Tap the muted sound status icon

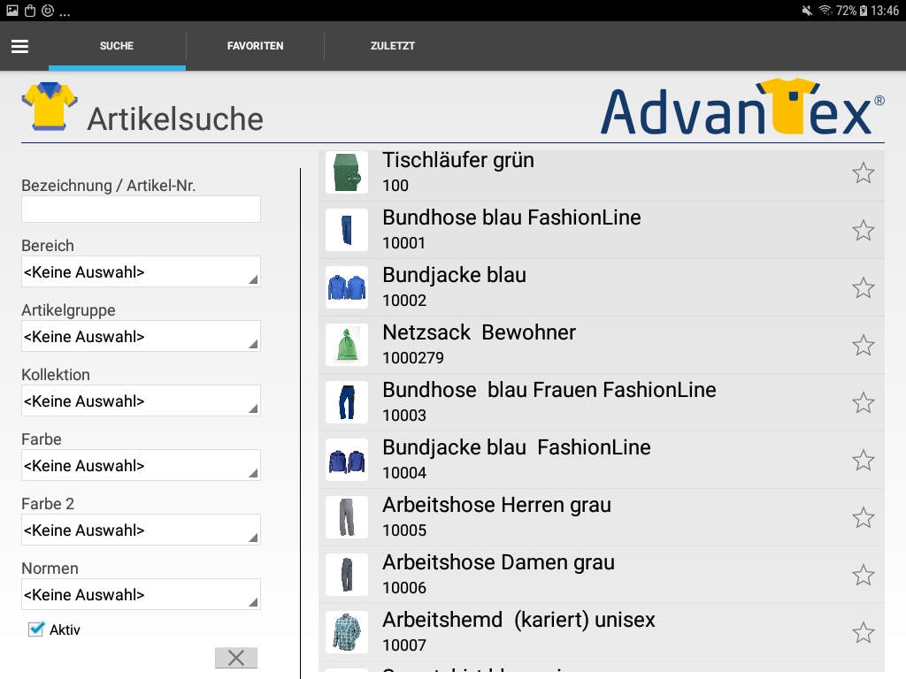807,11
